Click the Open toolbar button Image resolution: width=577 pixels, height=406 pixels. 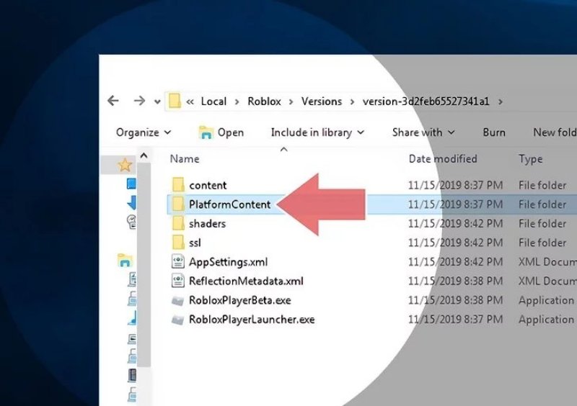pos(221,132)
